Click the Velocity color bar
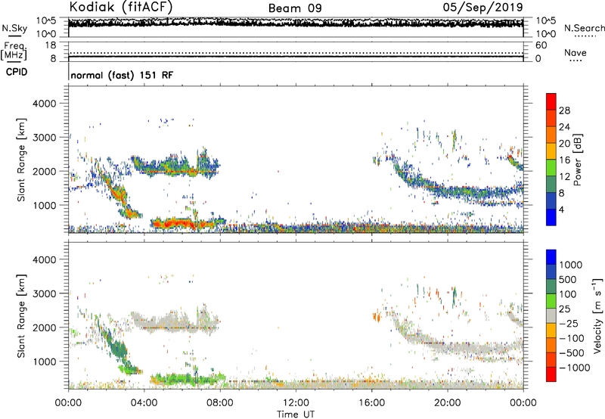 [551, 315]
